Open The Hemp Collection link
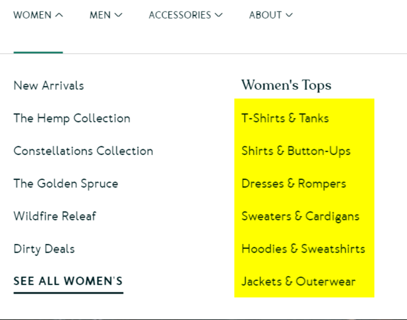 coord(72,118)
